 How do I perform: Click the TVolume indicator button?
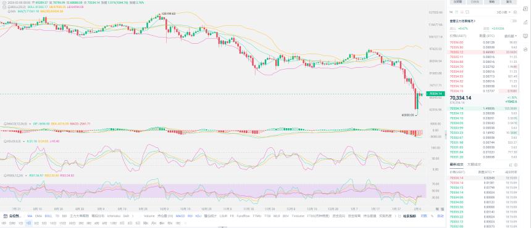tap(298, 216)
